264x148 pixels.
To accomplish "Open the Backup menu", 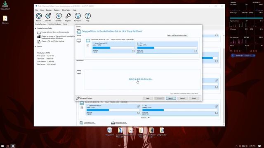I will [x=49, y=10].
